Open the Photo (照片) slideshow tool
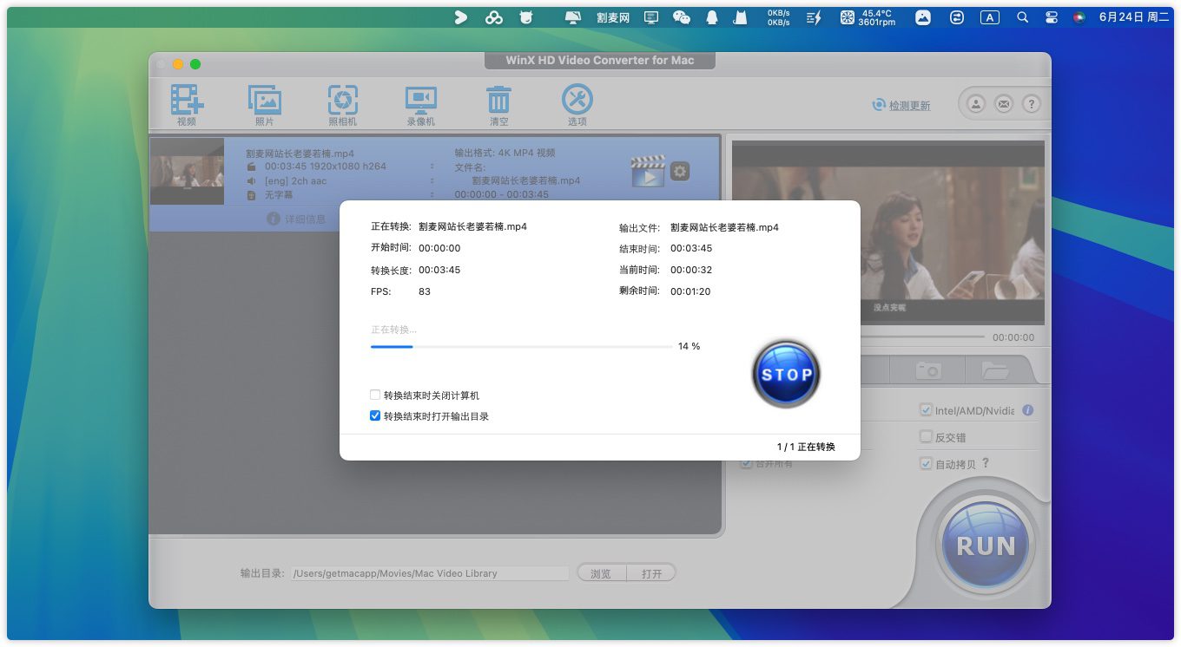 [x=264, y=101]
